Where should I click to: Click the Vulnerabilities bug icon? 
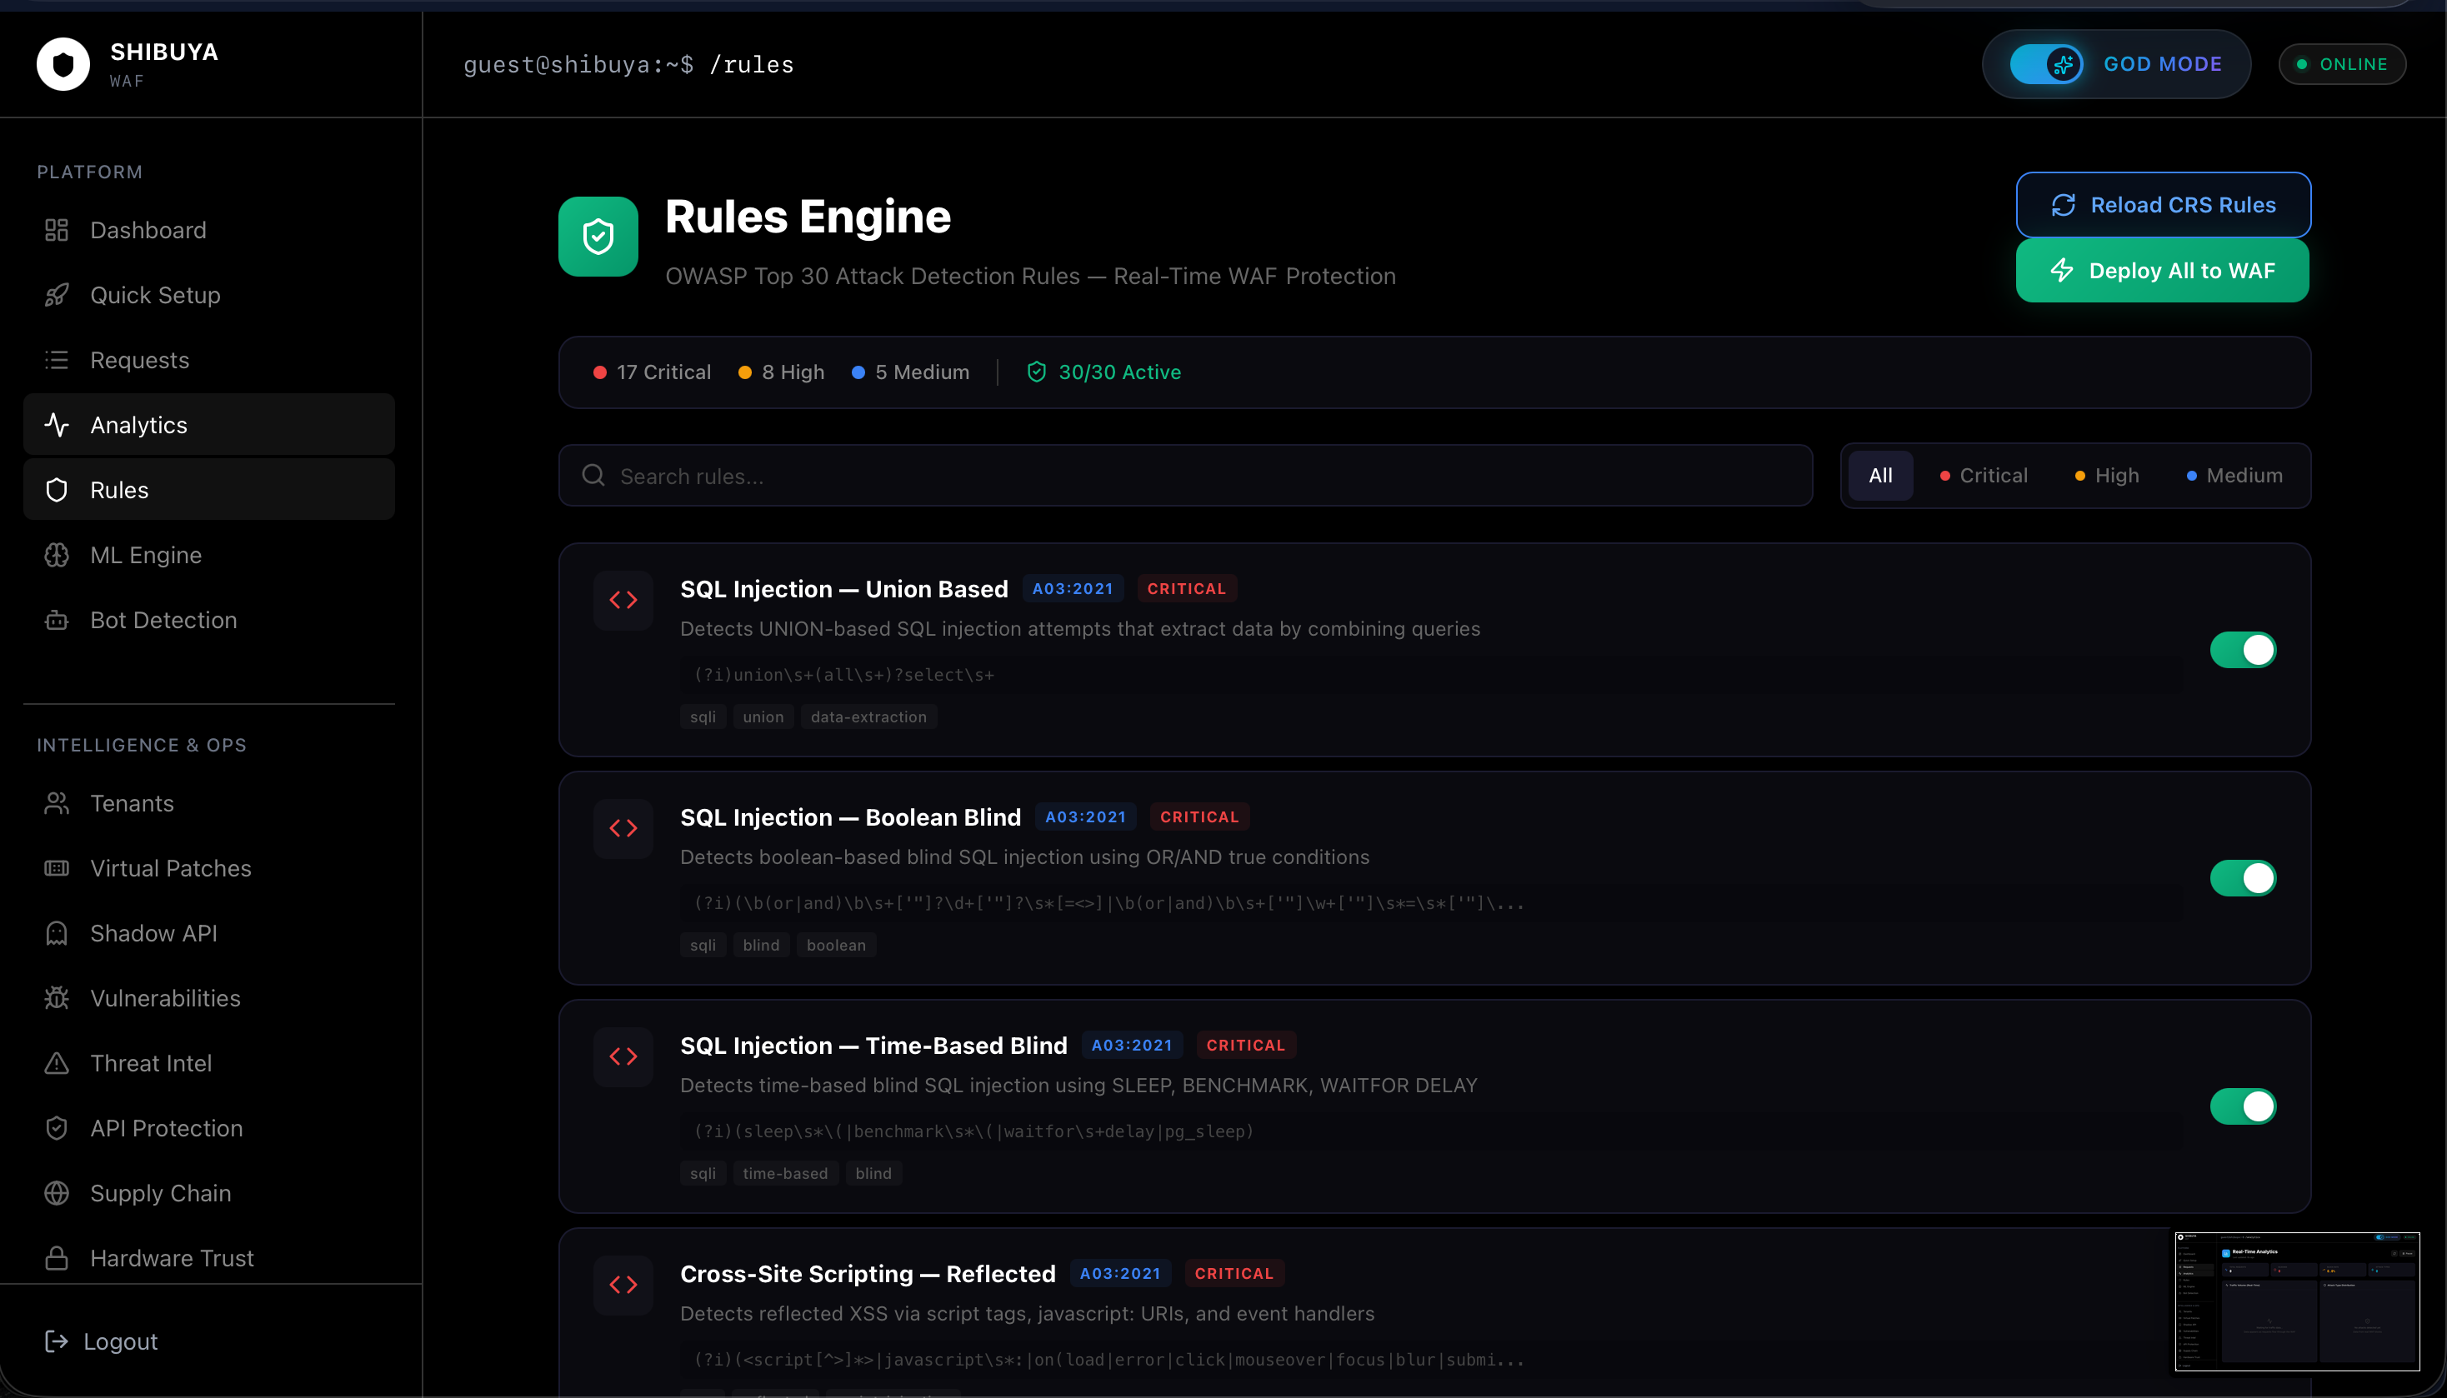click(x=57, y=999)
